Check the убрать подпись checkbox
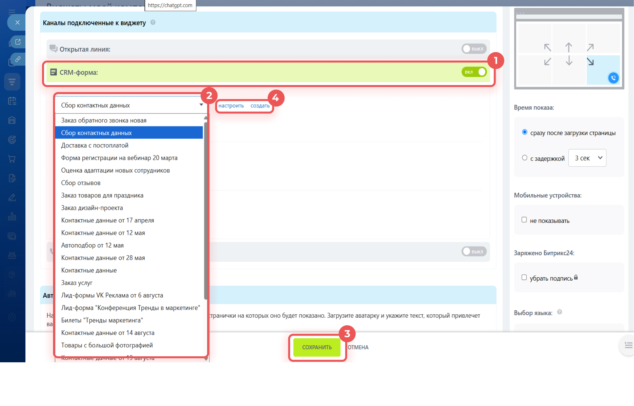 524,278
